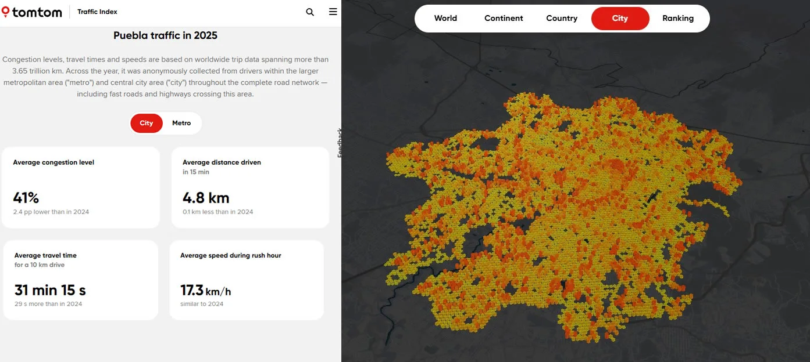Viewport: 810px width, 362px height.
Task: Open the Feedback side tab
Action: click(340, 143)
